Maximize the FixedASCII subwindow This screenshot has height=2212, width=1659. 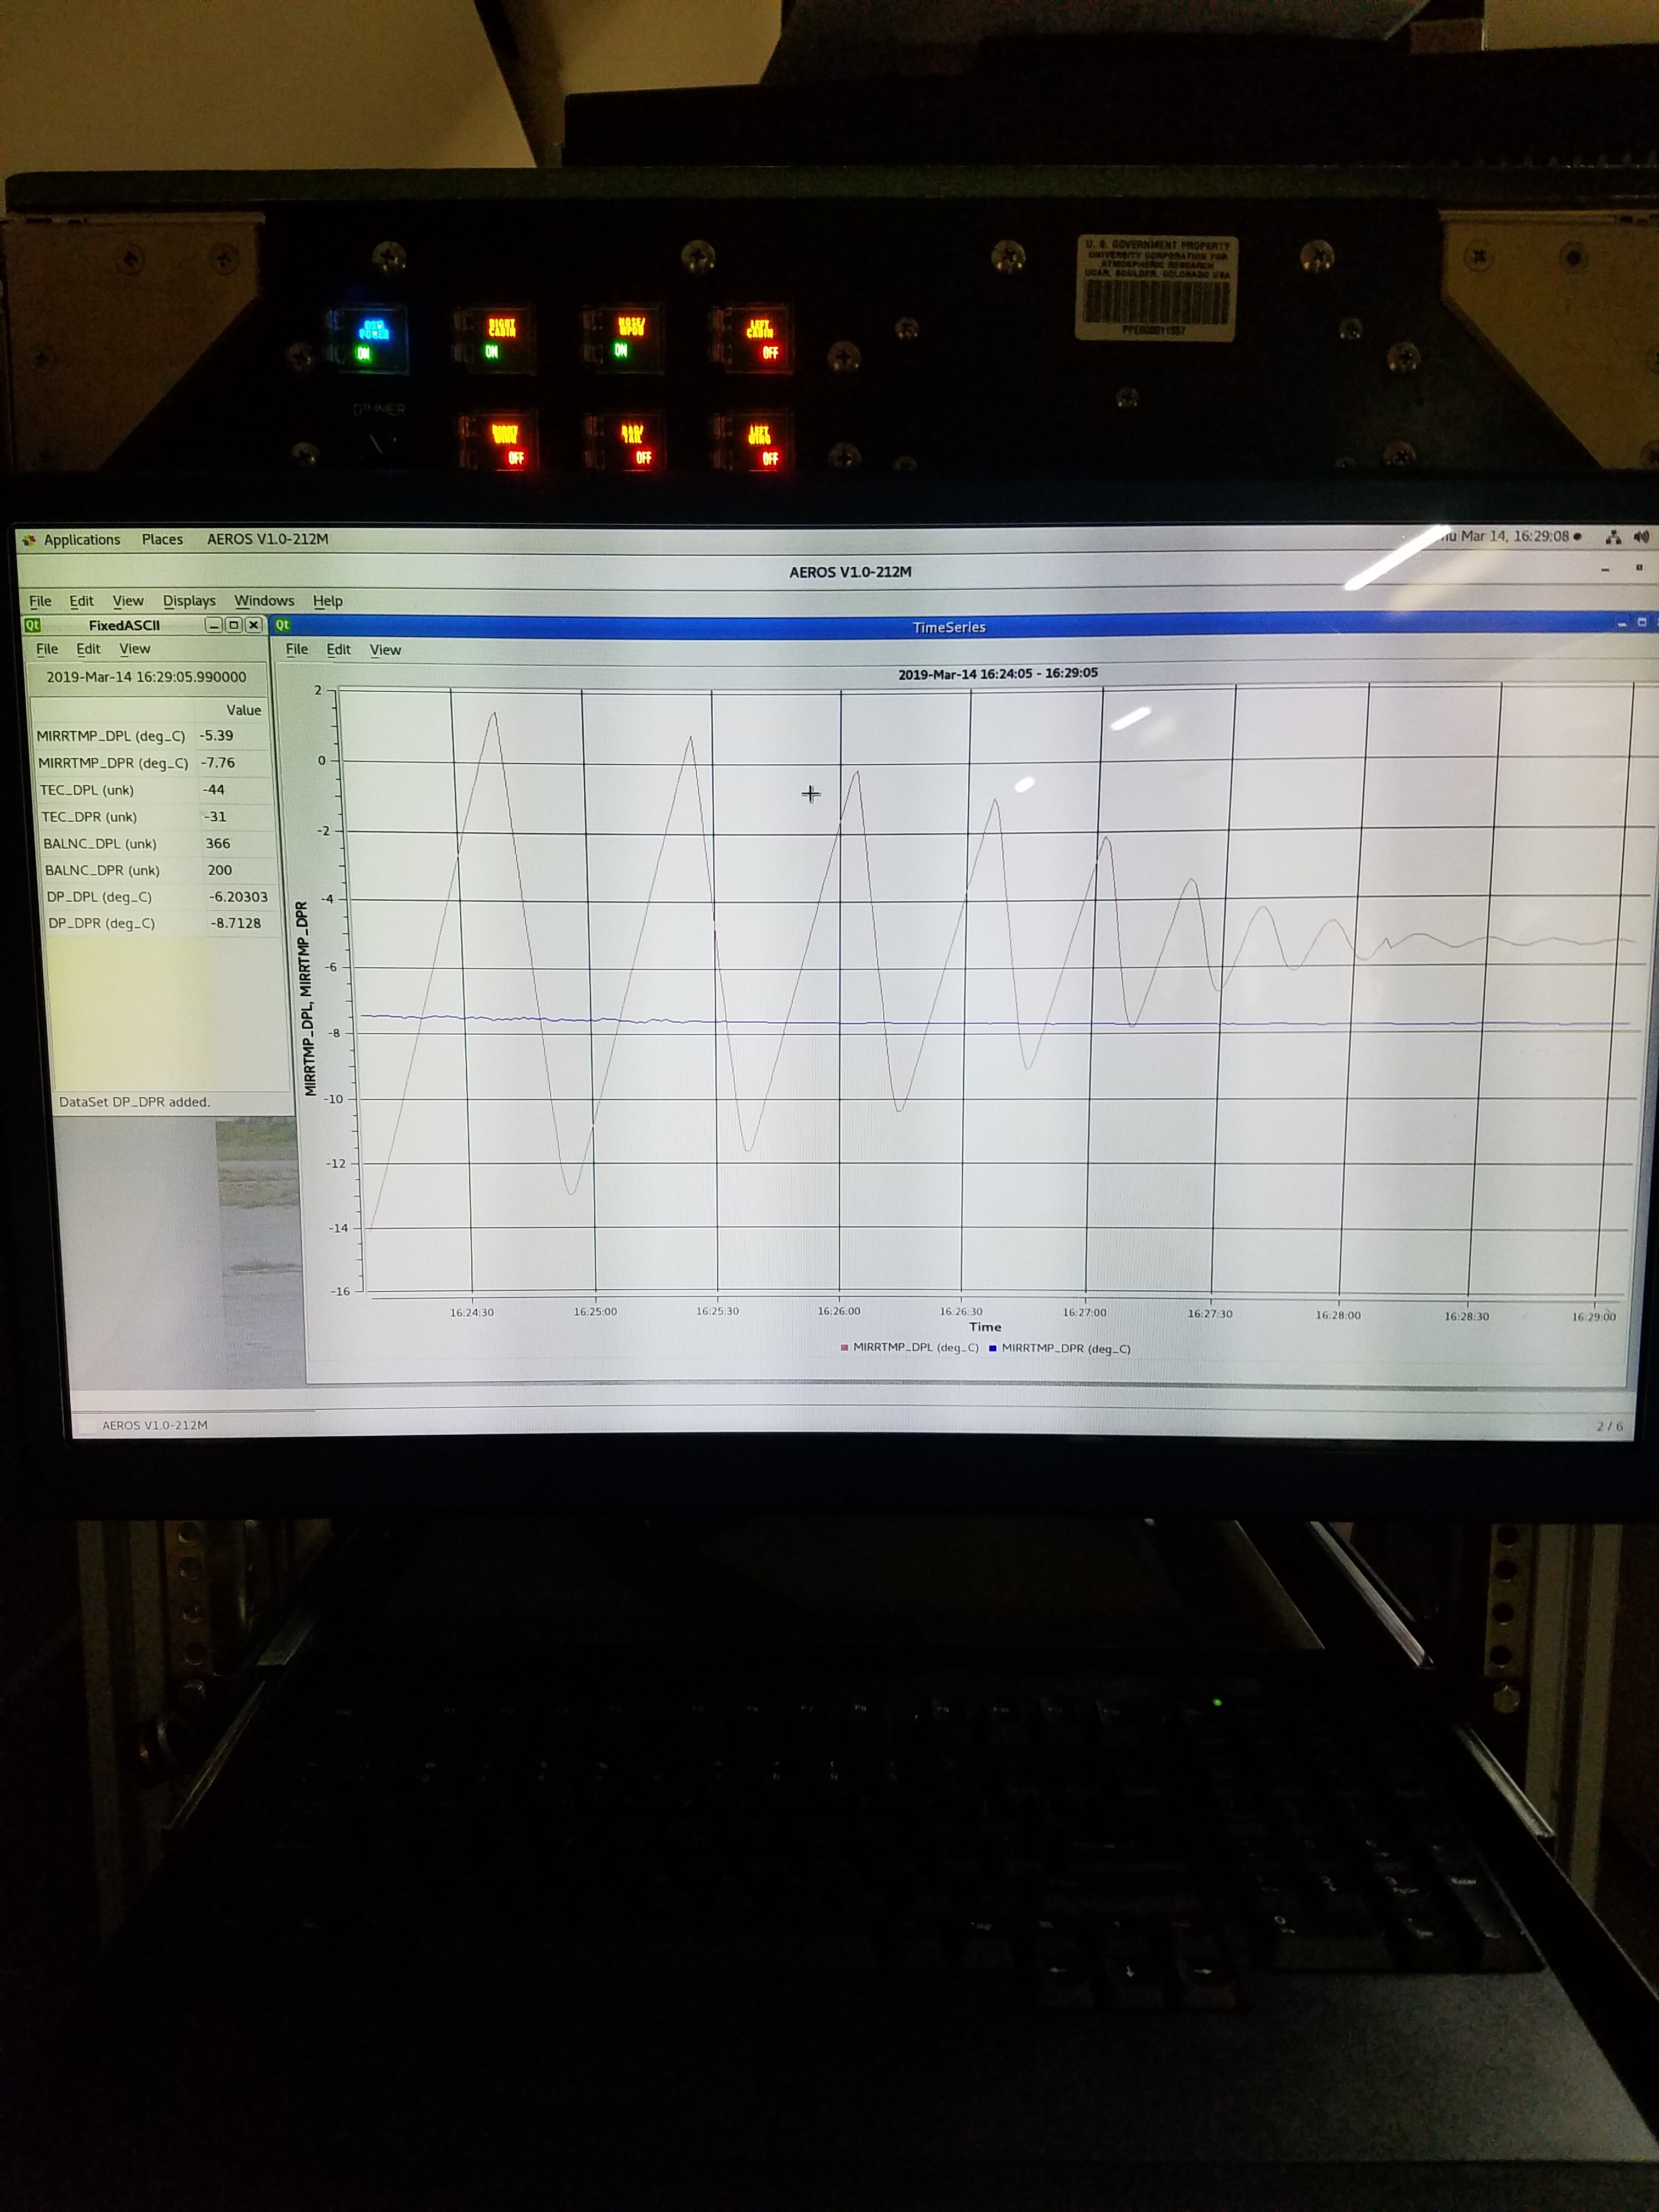pos(233,625)
